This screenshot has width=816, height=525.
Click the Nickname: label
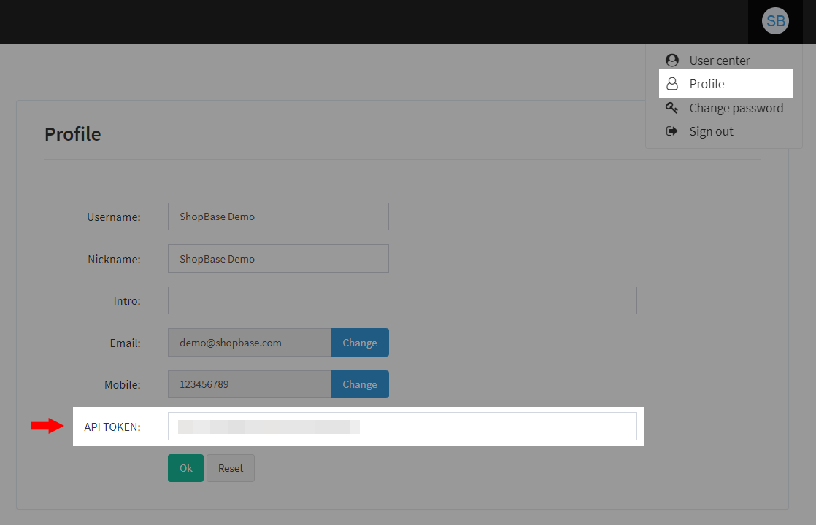114,260
